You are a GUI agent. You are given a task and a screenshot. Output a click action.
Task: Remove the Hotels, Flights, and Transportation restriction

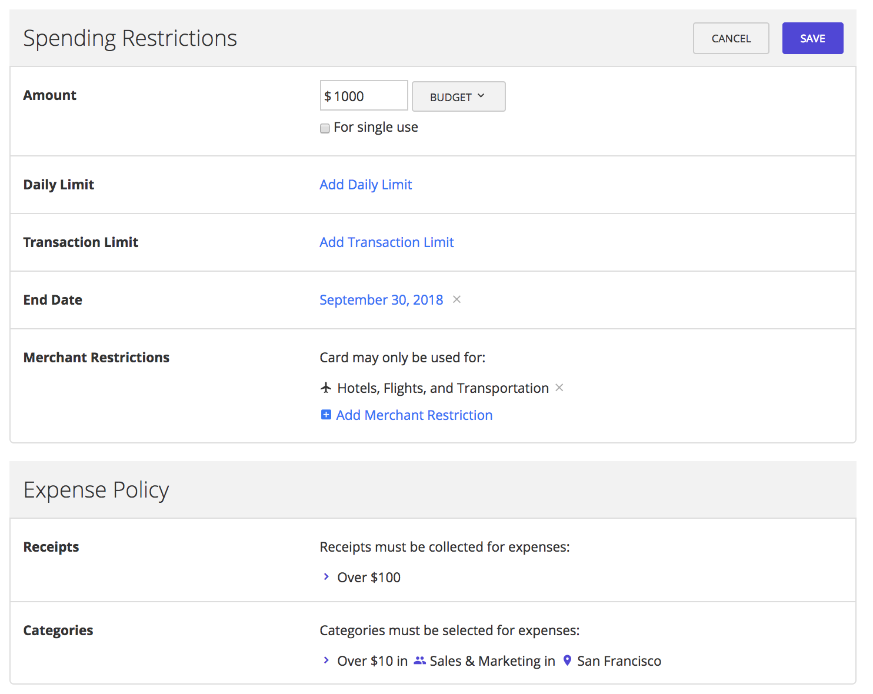[559, 388]
